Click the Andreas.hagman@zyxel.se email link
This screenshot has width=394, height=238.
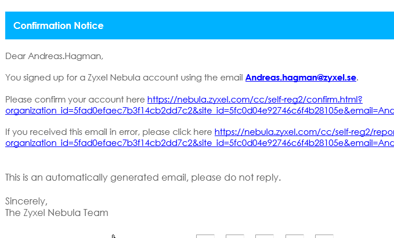coord(301,77)
